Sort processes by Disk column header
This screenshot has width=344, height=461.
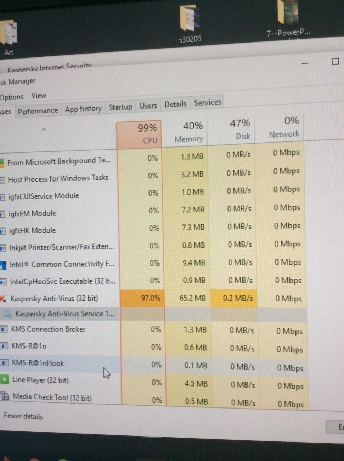click(x=232, y=129)
